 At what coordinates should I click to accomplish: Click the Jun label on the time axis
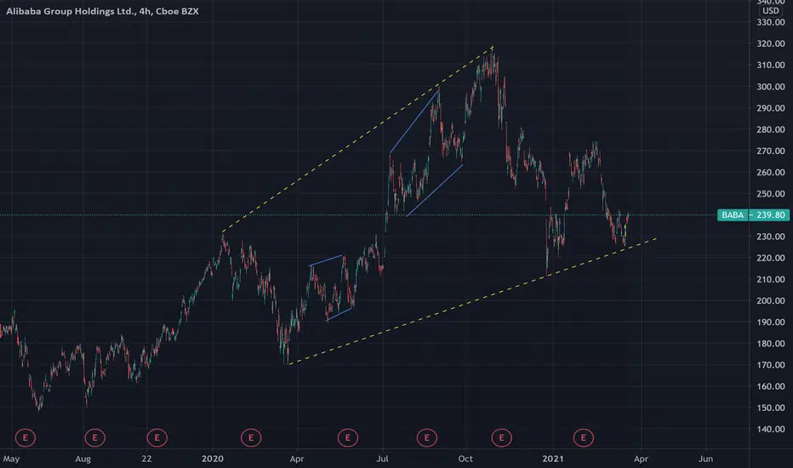click(x=705, y=459)
